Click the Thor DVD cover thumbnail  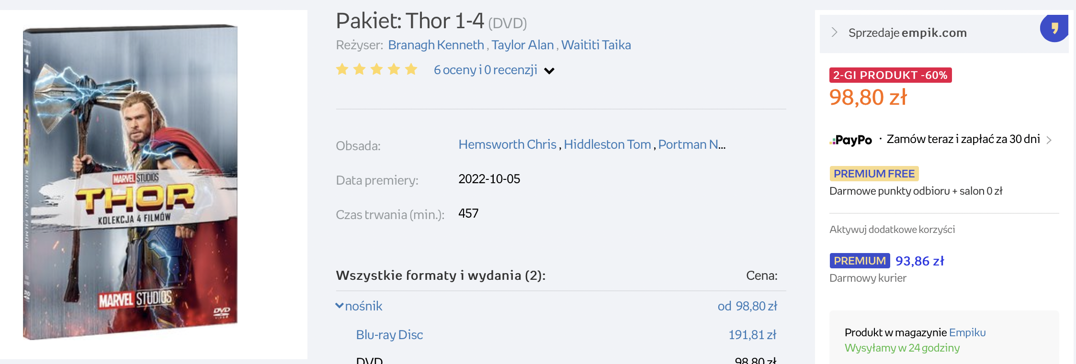point(130,182)
